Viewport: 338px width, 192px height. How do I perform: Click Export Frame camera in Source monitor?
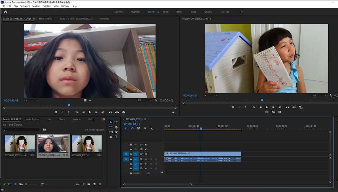tap(123, 112)
